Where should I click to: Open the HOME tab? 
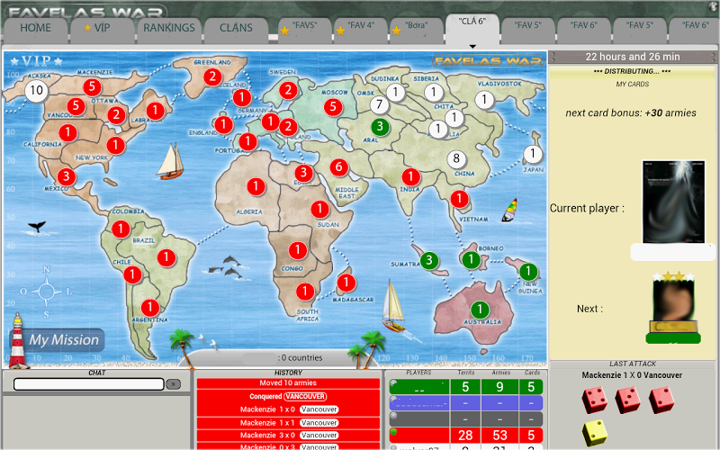pyautogui.click(x=35, y=28)
